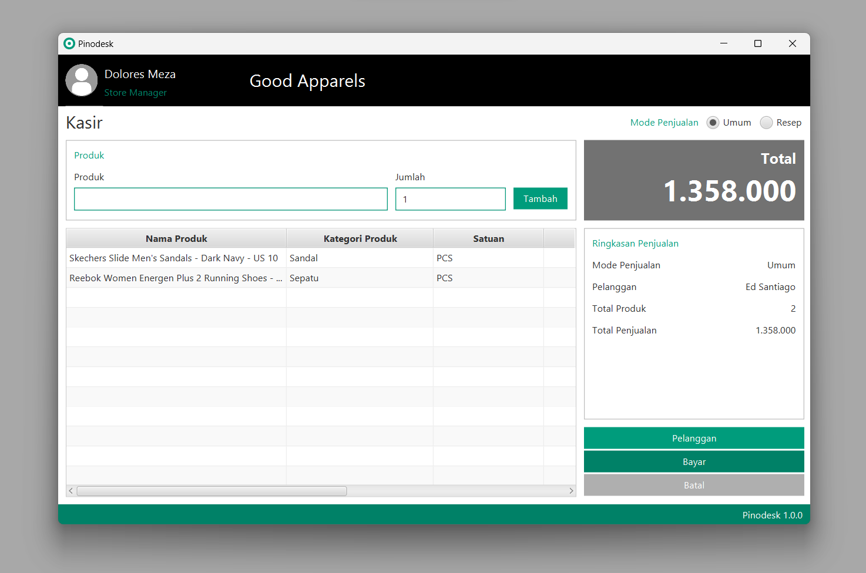The image size is (866, 573).
Task: Select the Resep sales mode radio button
Action: tap(766, 123)
